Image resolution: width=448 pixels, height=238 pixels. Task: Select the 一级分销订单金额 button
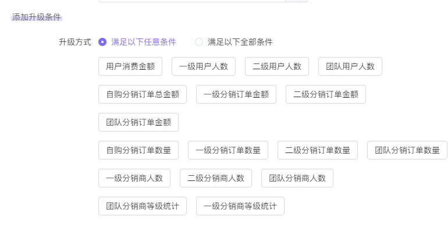click(x=236, y=94)
